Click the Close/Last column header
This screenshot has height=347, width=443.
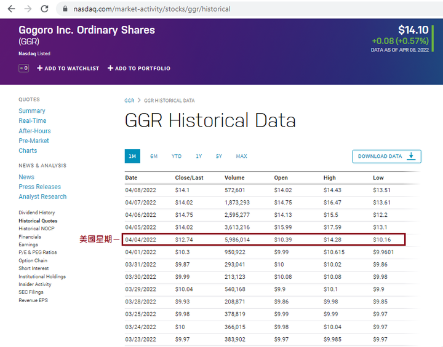click(189, 177)
